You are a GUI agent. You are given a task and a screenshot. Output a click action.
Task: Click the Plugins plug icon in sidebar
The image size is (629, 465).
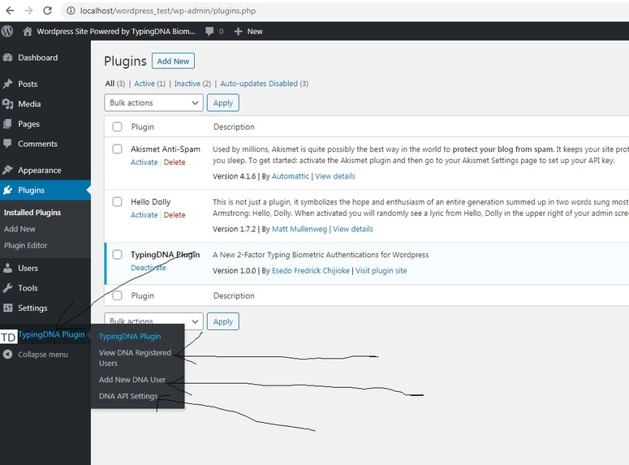click(x=7, y=190)
